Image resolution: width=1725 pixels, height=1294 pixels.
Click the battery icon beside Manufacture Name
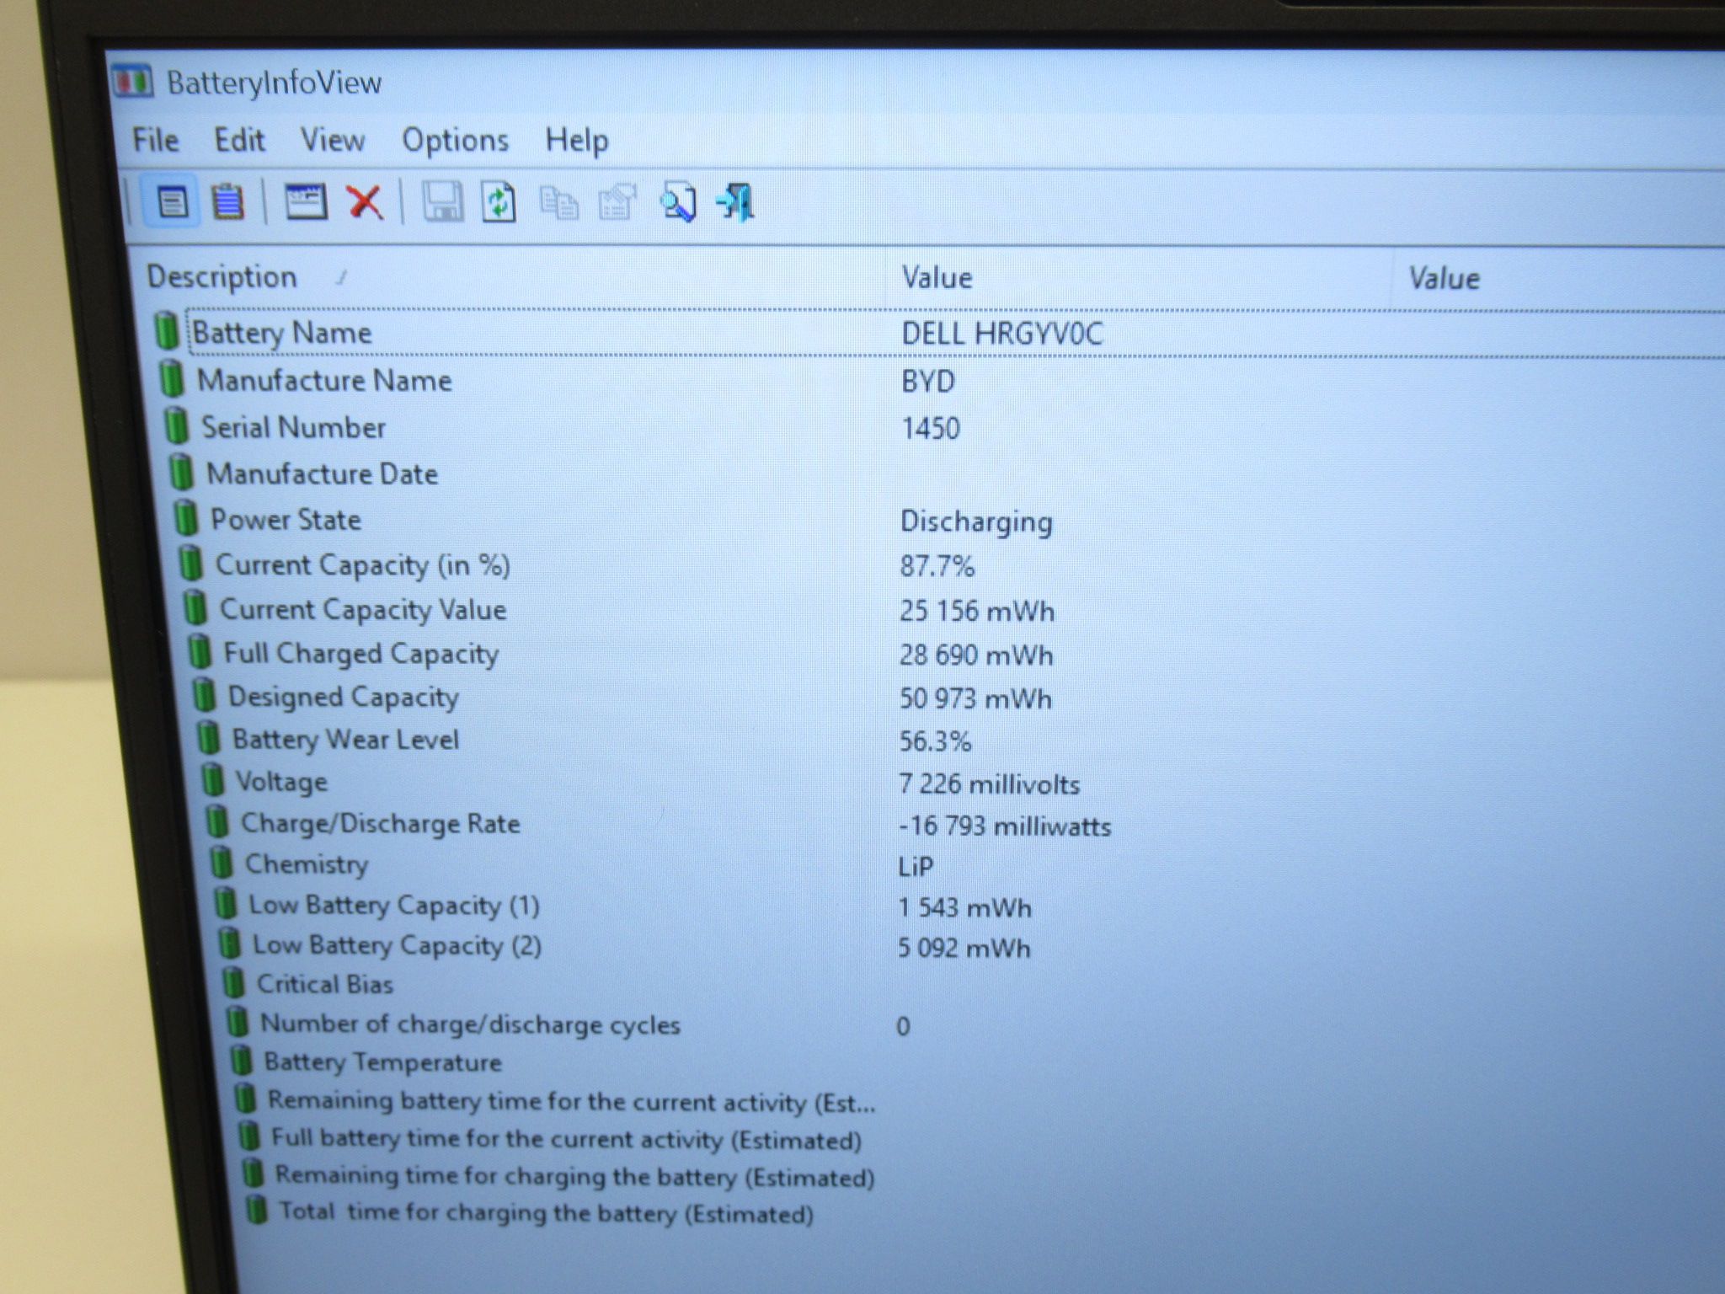coord(172,379)
